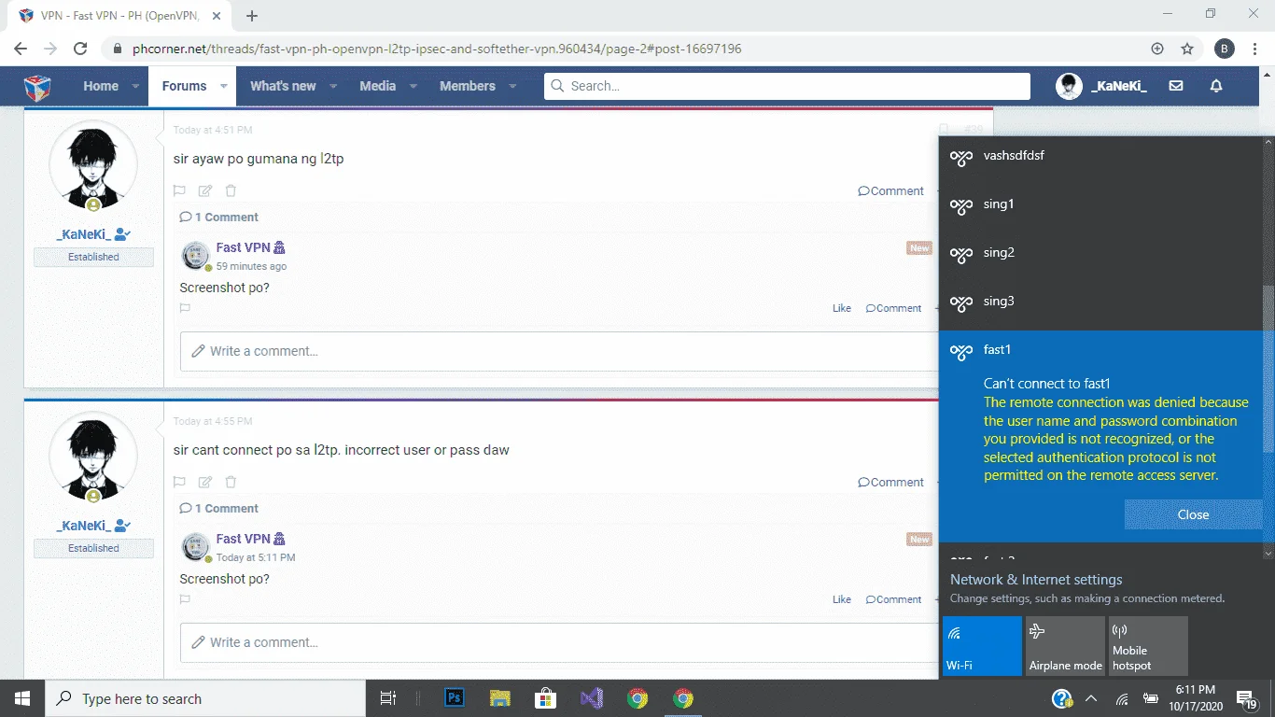
Task: Open Fast VPN profile in first comment
Action: point(244,247)
